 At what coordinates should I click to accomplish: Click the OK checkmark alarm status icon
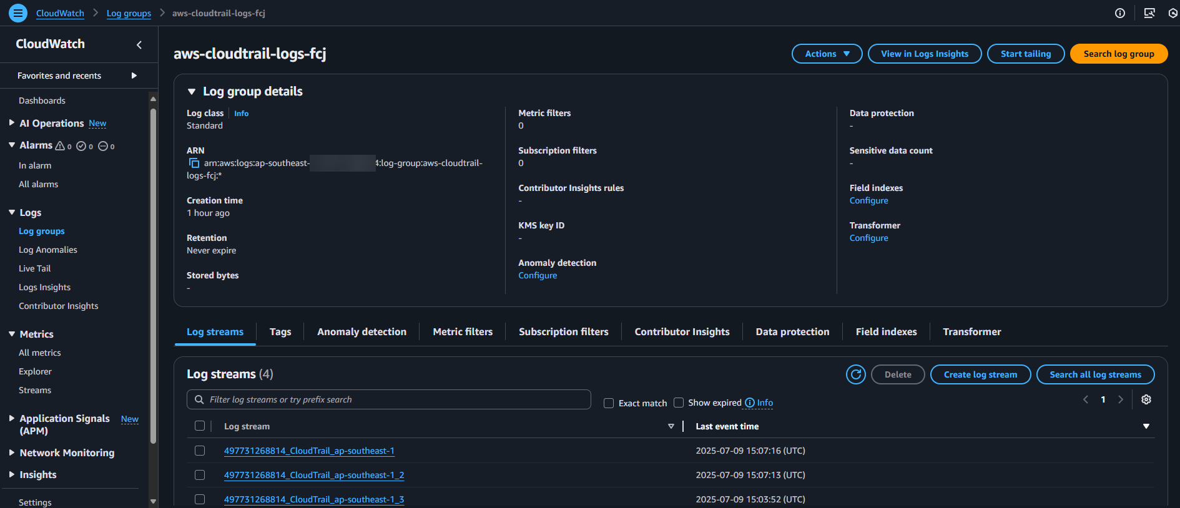(x=81, y=145)
